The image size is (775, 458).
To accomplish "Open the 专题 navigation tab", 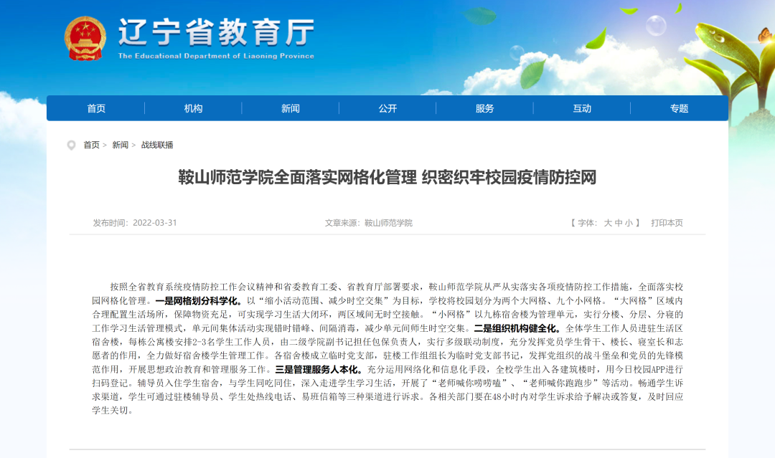I will (679, 108).
